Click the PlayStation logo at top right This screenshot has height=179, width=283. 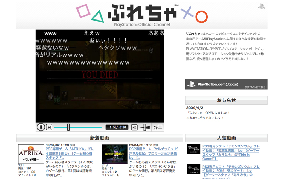261,6
